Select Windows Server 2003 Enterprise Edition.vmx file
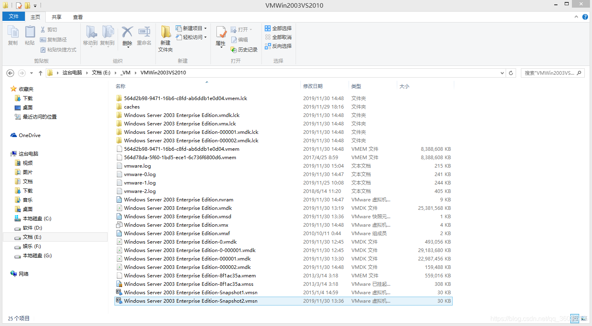This screenshot has height=326, width=592. (x=176, y=225)
